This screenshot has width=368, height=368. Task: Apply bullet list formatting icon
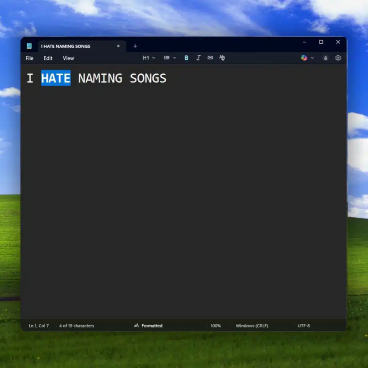tap(167, 58)
